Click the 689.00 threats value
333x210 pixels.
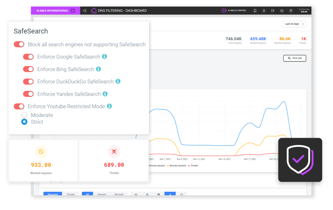(x=114, y=165)
